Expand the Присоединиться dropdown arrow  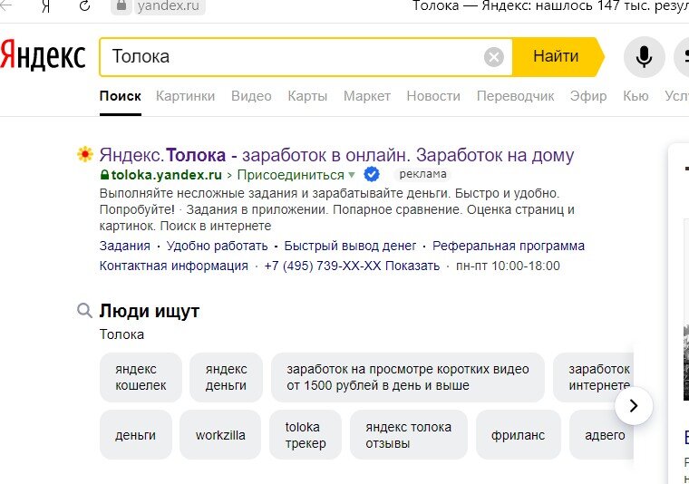(352, 175)
